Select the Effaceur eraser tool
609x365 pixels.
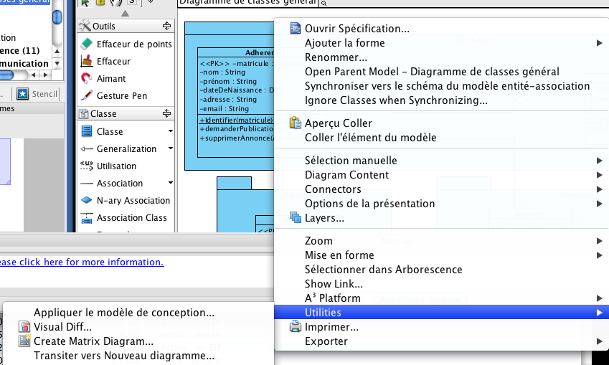point(113,61)
